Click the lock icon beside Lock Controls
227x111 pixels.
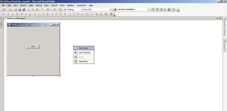click(75, 52)
